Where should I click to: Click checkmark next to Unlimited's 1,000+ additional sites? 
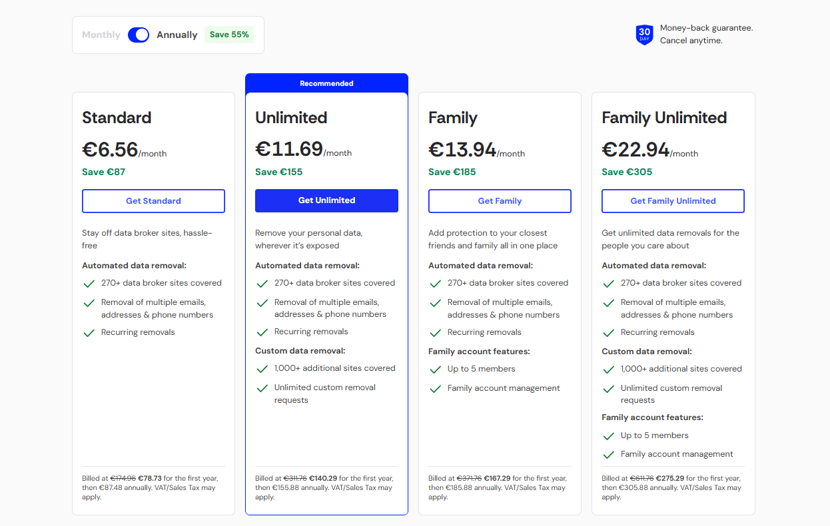pos(262,369)
